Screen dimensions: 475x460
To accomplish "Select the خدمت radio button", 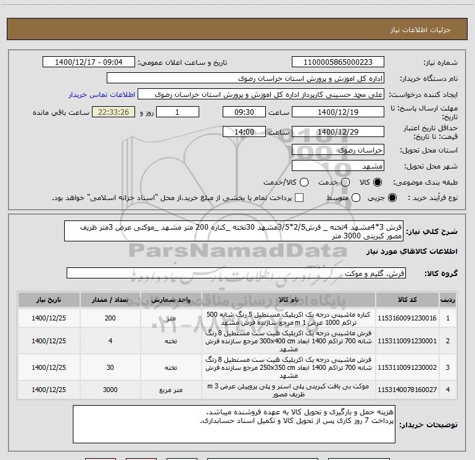I will pyautogui.click(x=345, y=182).
